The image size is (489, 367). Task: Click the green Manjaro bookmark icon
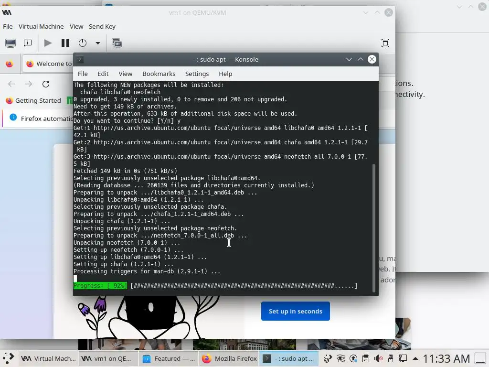point(70,100)
